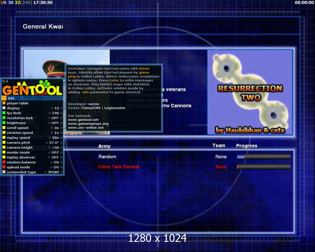Click the red square beside random balance

(x=4, y=162)
